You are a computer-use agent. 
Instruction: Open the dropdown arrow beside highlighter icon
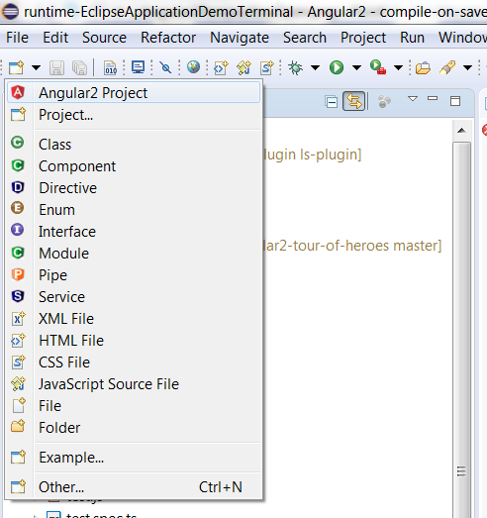click(467, 67)
